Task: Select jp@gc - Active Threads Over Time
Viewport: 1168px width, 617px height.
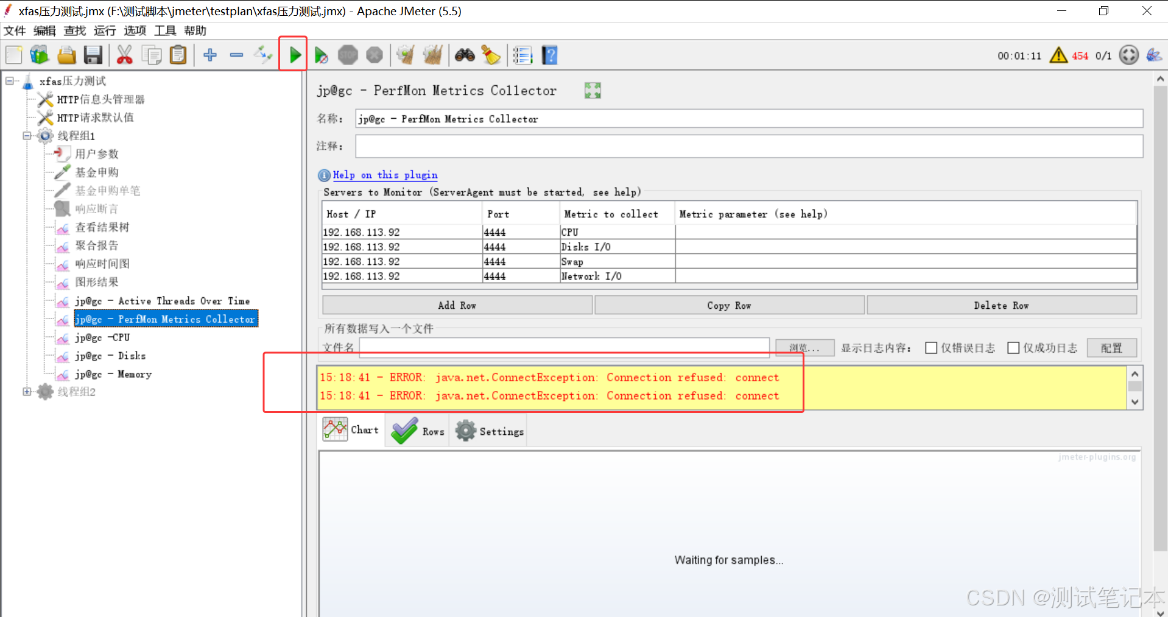Action: (x=163, y=301)
